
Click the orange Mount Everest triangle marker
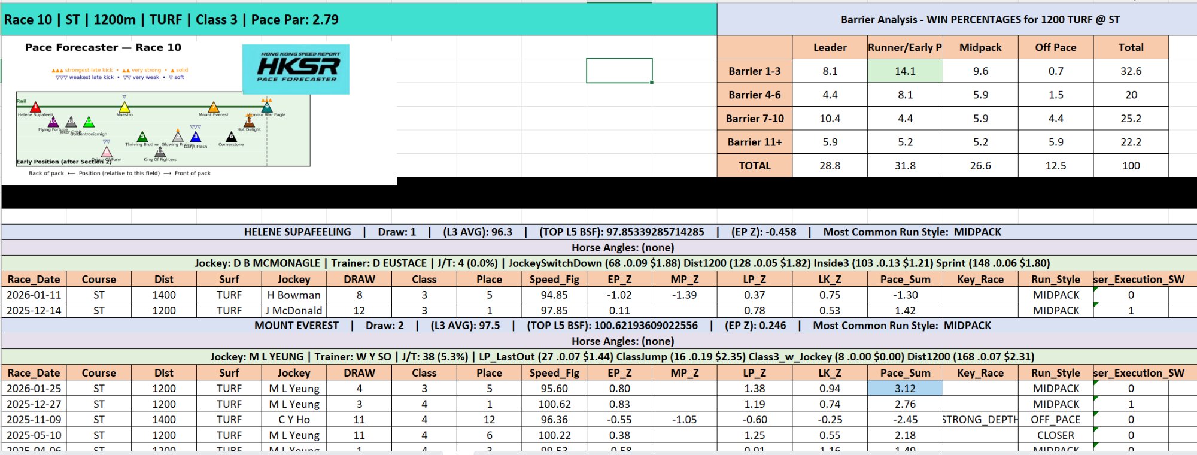(x=214, y=107)
